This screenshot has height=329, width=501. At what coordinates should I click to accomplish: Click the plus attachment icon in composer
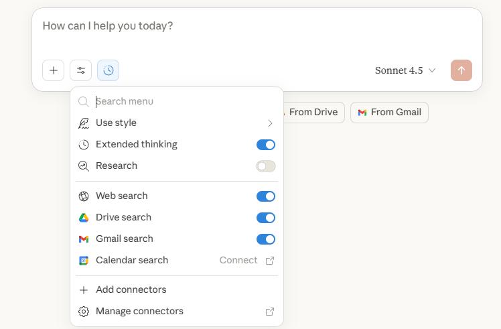click(x=54, y=70)
